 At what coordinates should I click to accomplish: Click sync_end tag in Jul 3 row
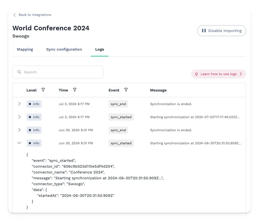click(118, 104)
